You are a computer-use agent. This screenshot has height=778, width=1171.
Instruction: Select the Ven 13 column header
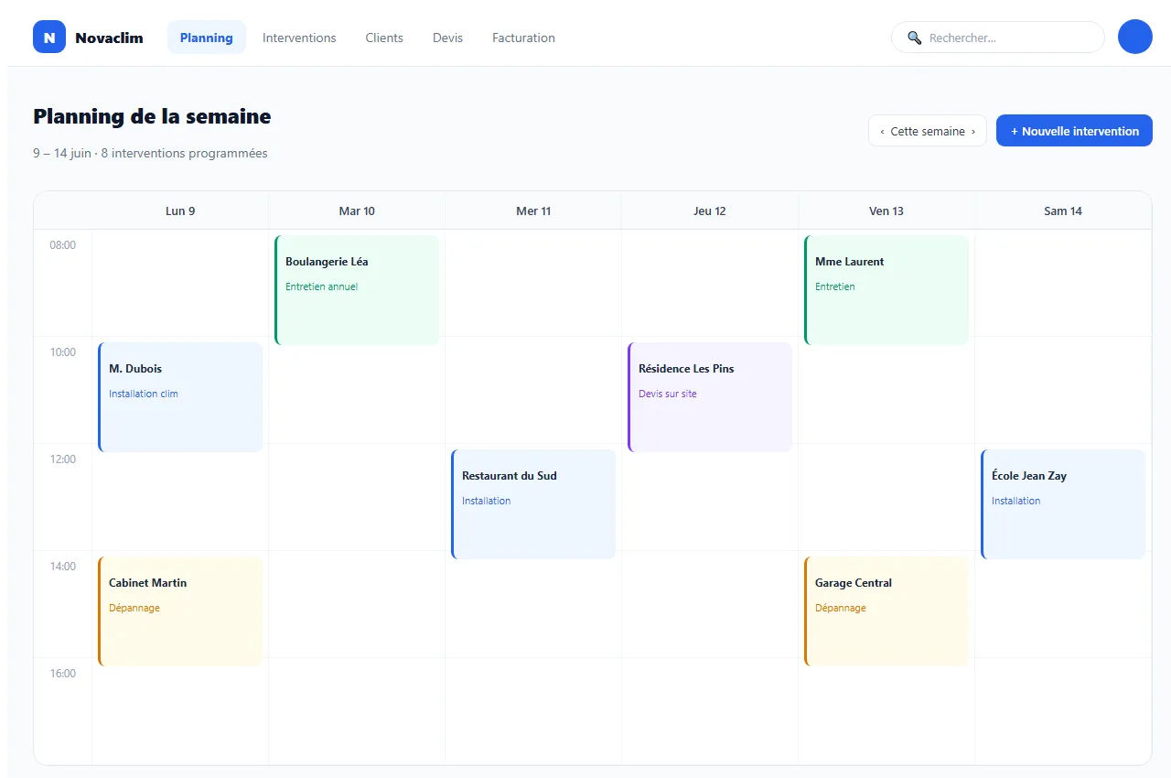(x=886, y=211)
